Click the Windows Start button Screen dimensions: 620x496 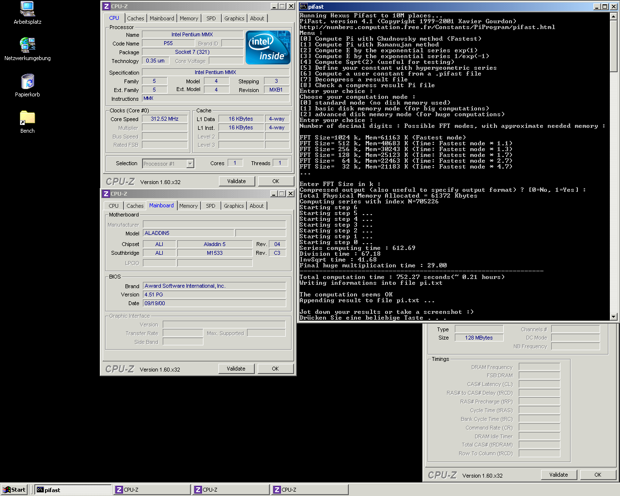(x=14, y=490)
